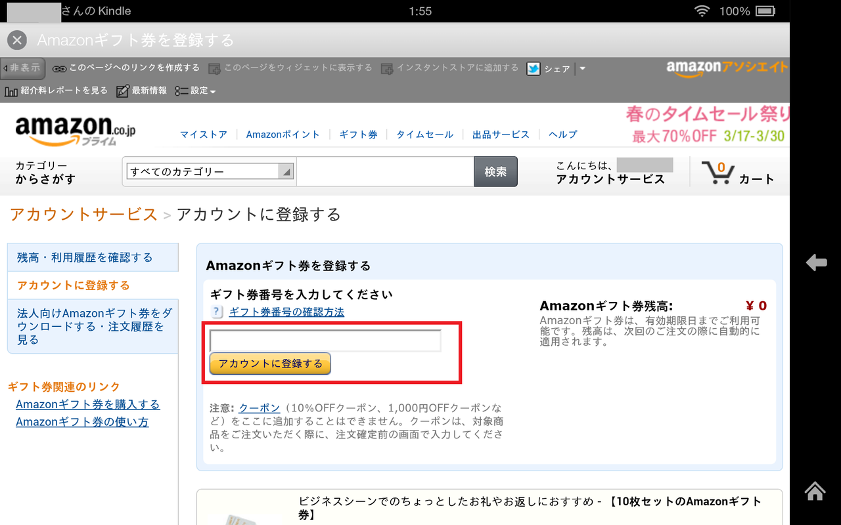Click the gift card number input field
The image size is (841, 525).
pyautogui.click(x=325, y=341)
